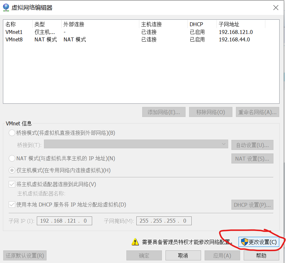287x263 pixels.
Task: Toggle 将主机虚拟适配器连接到此网络 checkbox
Action: click(12, 184)
